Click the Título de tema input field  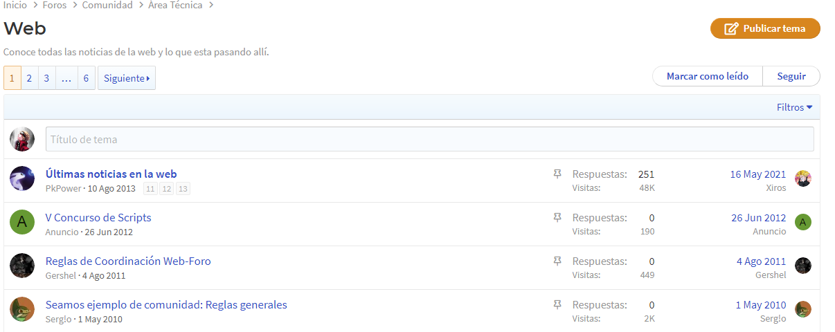(430, 139)
